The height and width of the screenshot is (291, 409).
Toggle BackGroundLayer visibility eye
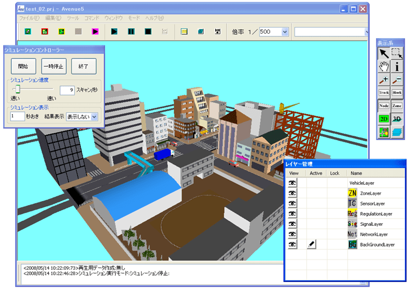(293, 244)
